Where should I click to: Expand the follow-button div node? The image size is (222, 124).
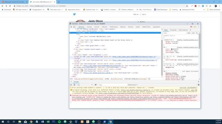[77, 31]
